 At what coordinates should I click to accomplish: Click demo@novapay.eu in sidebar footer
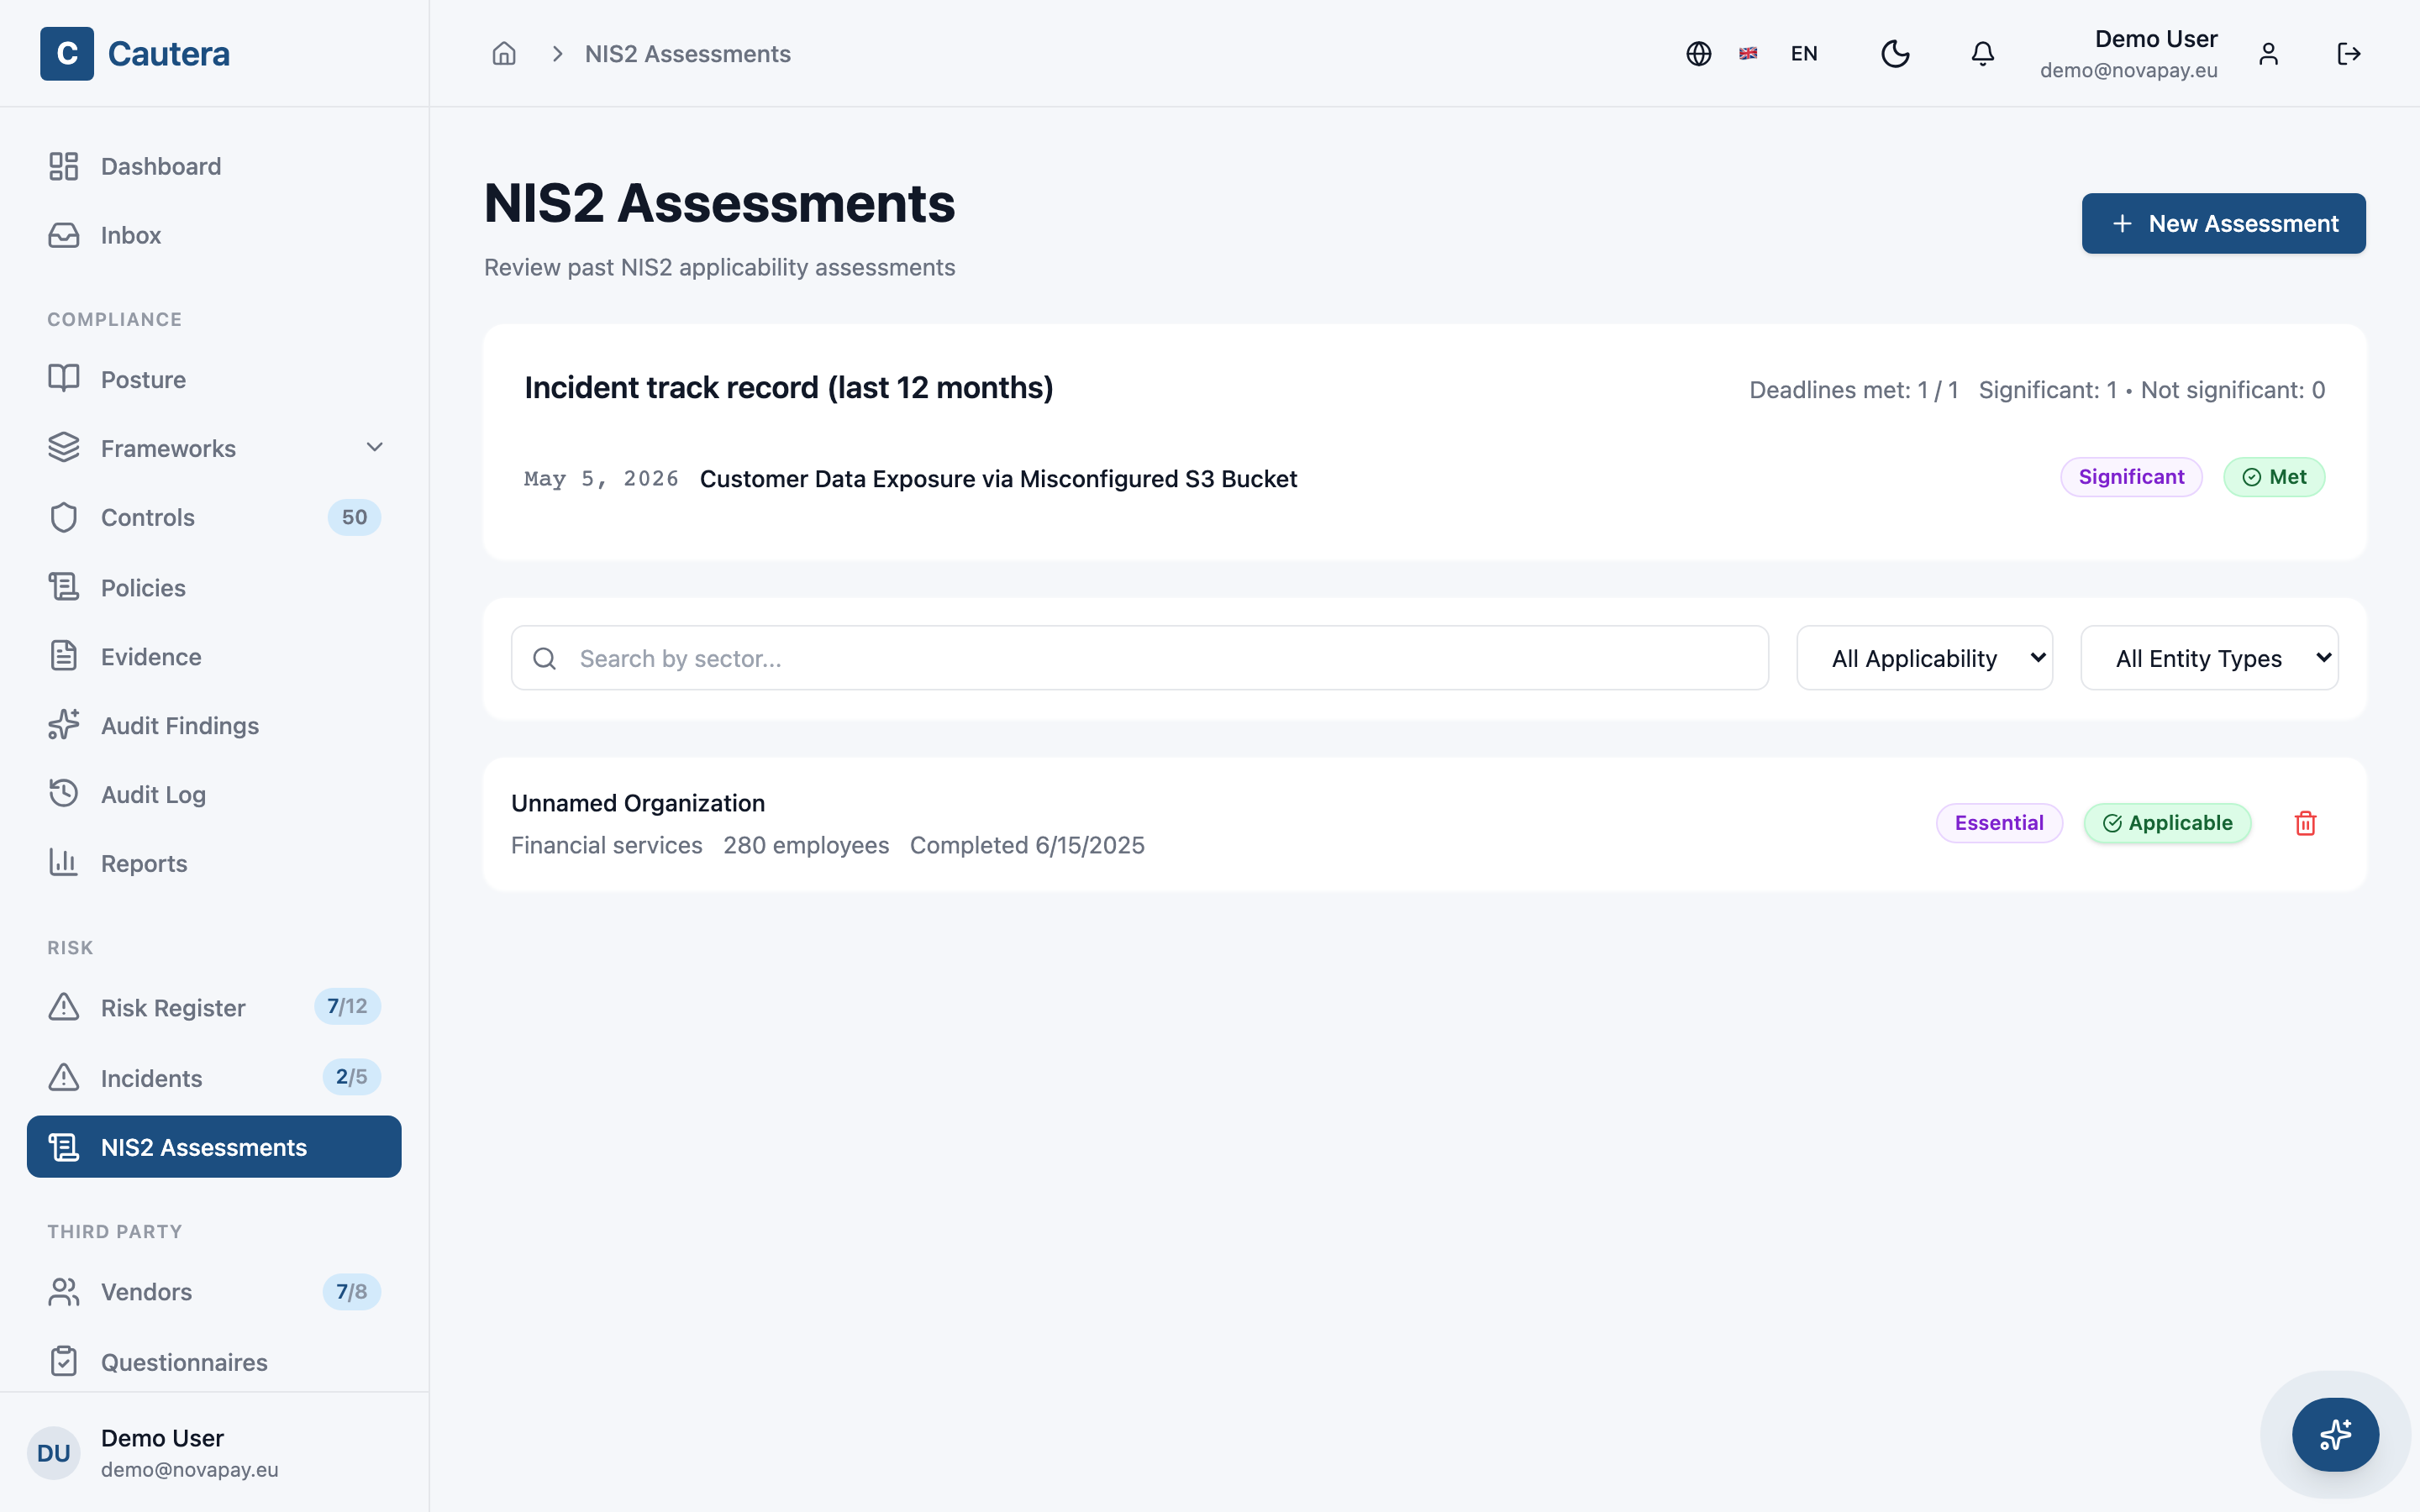[x=190, y=1469]
